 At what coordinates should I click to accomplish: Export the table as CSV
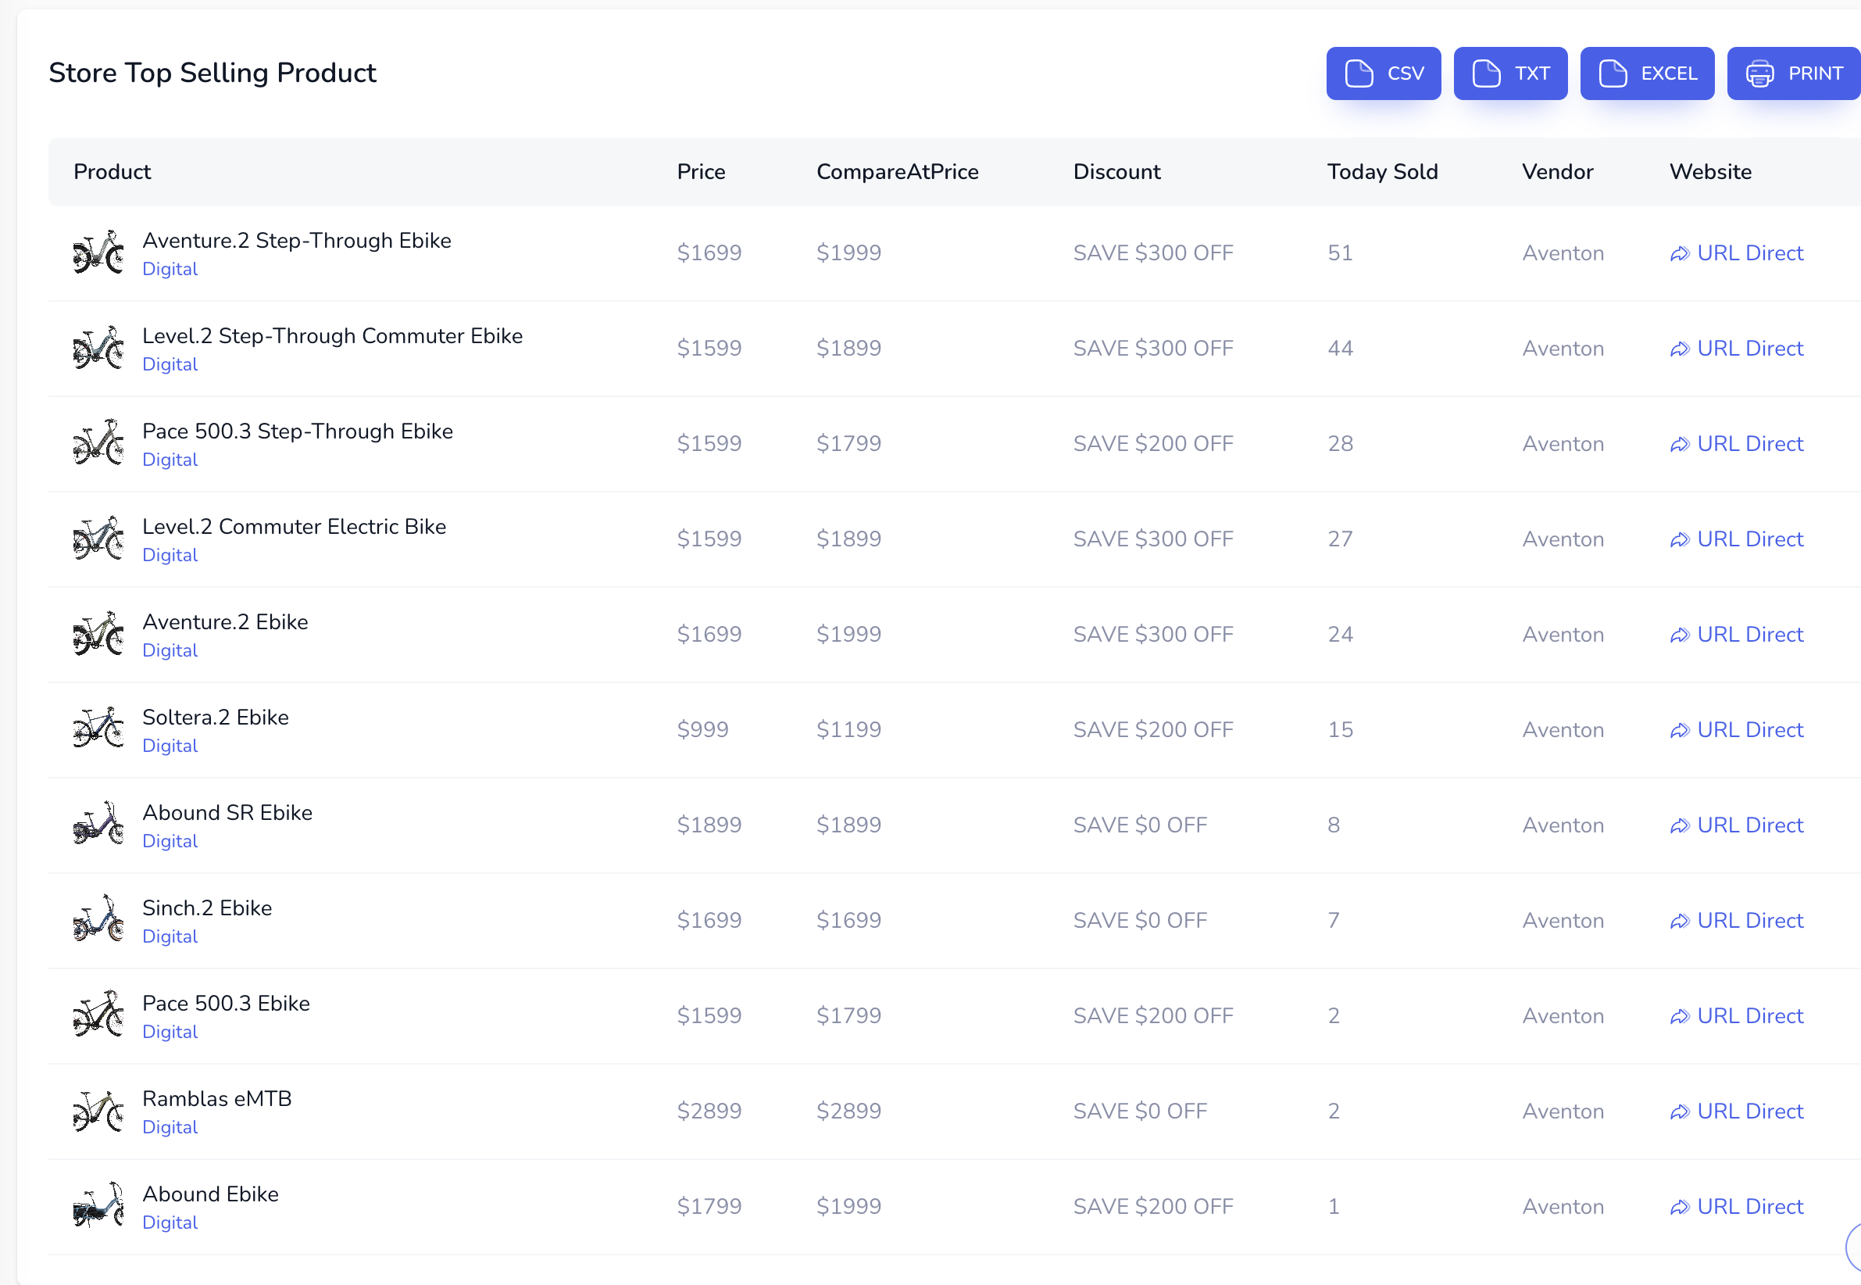pyautogui.click(x=1383, y=73)
